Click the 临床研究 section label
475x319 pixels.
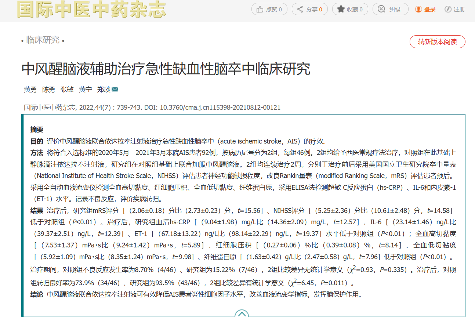click(43, 40)
